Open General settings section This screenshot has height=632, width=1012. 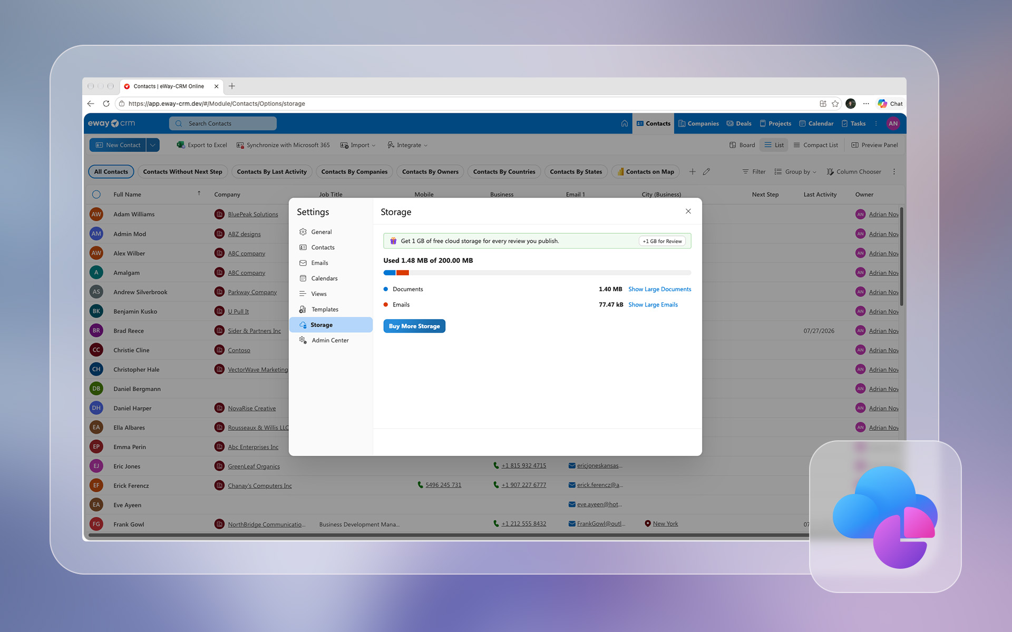(x=331, y=232)
